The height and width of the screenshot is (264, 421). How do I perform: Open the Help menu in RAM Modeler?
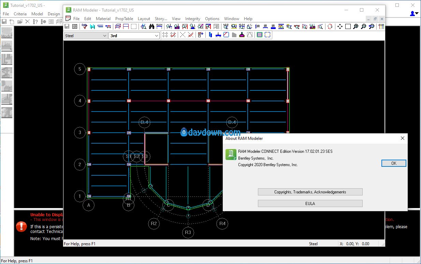tap(248, 19)
